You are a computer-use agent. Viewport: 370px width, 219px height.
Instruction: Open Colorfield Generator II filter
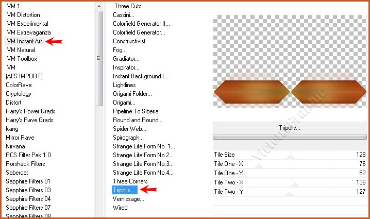point(141,24)
